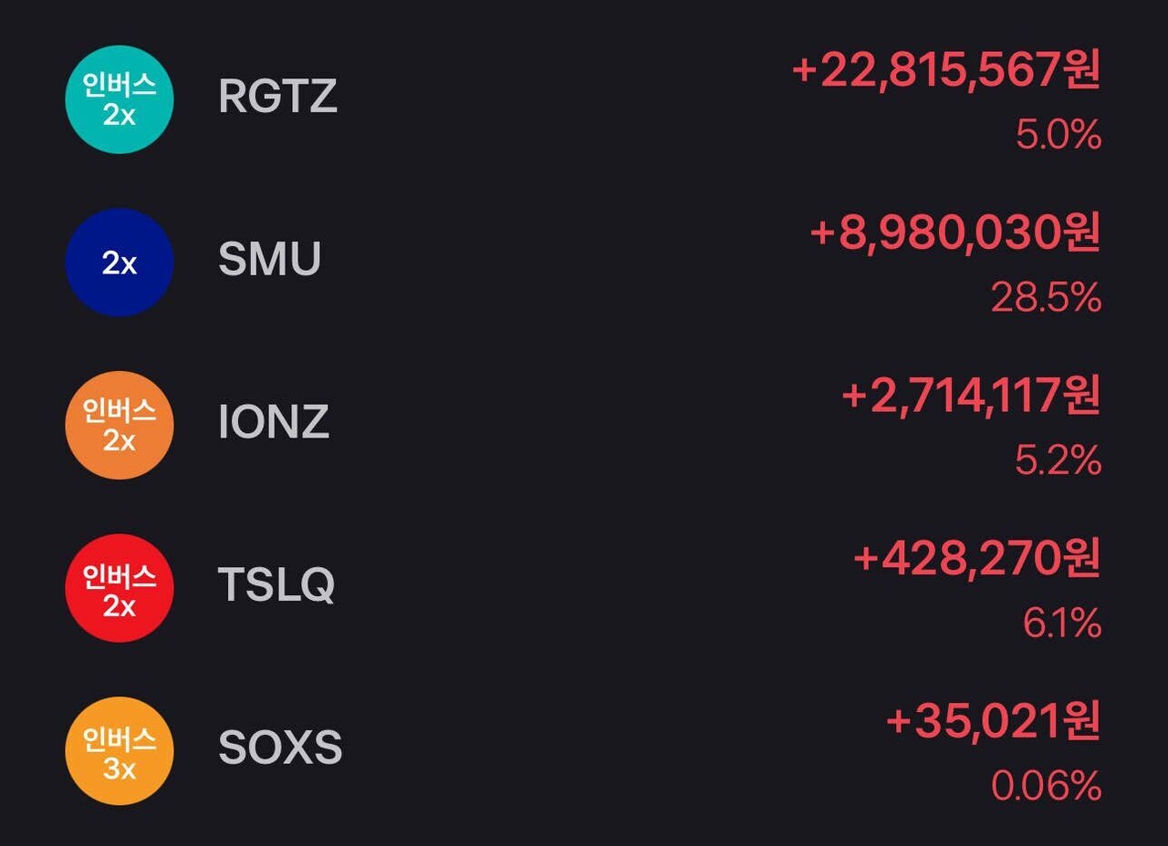Click the +35,021원 profit amount

pyautogui.click(x=993, y=723)
